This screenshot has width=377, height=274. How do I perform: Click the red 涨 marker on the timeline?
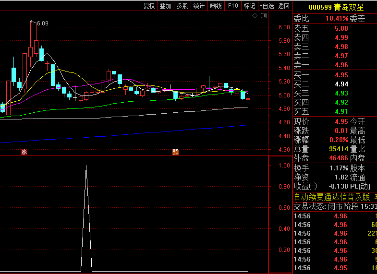pos(24,152)
